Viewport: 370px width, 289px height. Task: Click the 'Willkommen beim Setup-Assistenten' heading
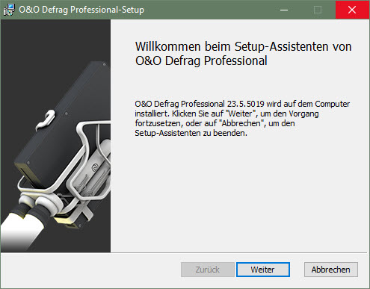243,54
